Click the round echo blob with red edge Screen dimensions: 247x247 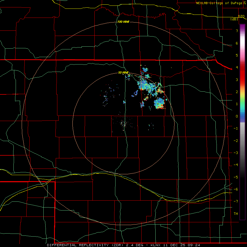[x=159, y=103]
